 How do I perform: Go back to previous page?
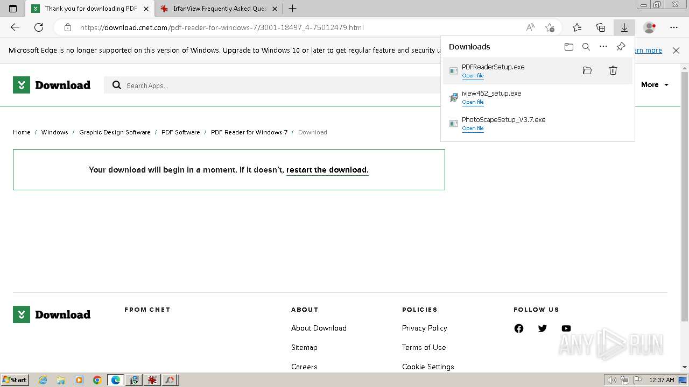[15, 27]
